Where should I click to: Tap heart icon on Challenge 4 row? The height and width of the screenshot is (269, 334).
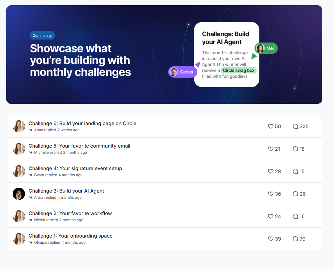click(x=270, y=171)
